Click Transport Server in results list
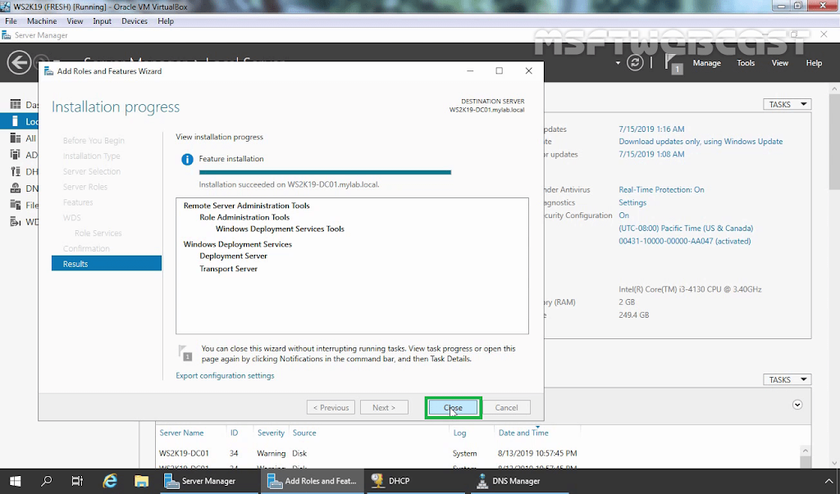Image resolution: width=840 pixels, height=494 pixels. coord(228,269)
